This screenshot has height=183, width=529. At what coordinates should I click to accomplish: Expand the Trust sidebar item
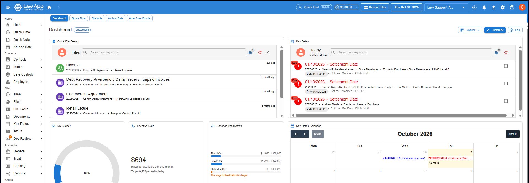pos(41,159)
